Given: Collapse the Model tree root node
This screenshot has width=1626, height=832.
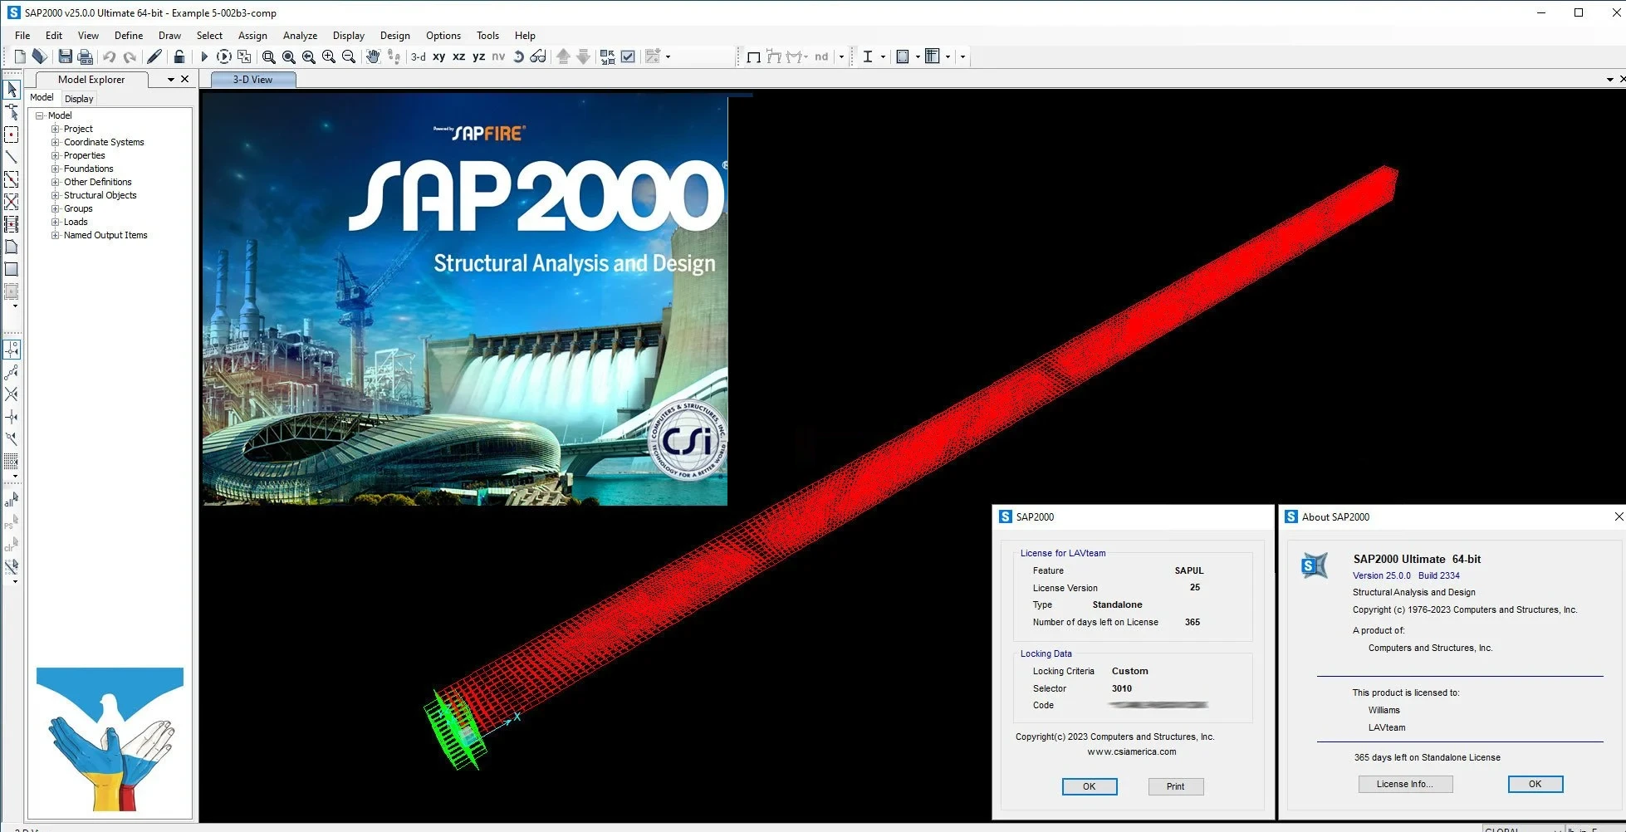Looking at the screenshot, I should coord(40,115).
